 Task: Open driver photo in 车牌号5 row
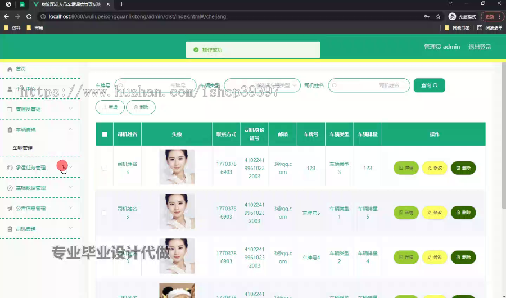coord(177,211)
